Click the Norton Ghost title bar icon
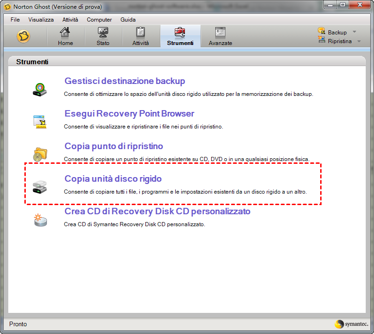Image resolution: width=374 pixels, height=334 pixels. click(7, 7)
